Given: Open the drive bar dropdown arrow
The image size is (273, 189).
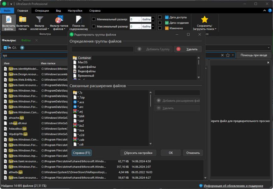Looking at the screenshot, I should 269,48.
